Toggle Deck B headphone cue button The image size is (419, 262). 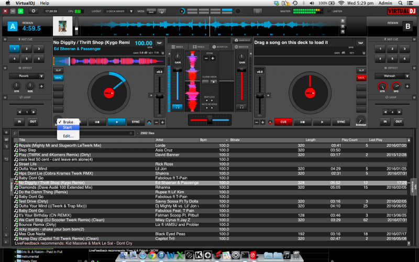coord(241,107)
